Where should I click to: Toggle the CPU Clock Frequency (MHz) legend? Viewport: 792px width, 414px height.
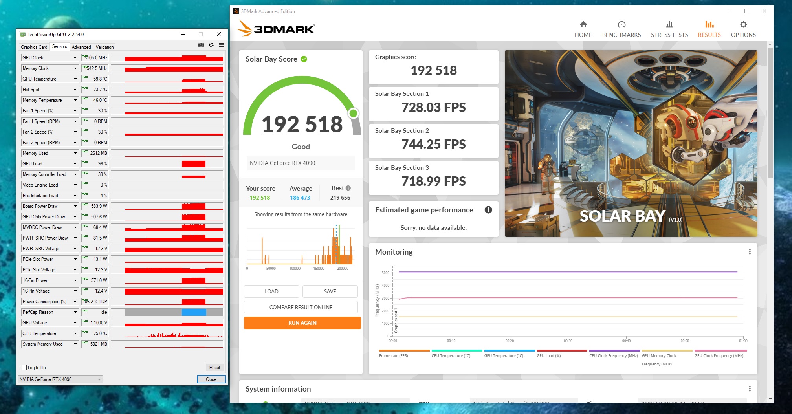click(614, 354)
